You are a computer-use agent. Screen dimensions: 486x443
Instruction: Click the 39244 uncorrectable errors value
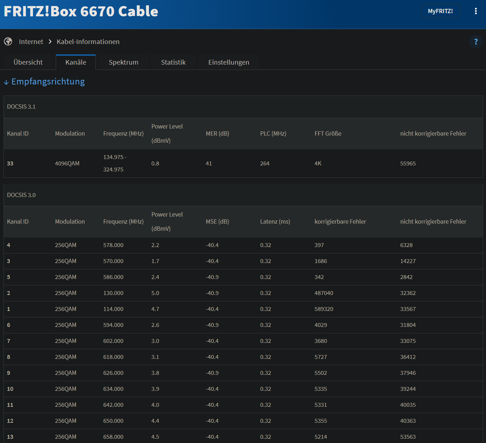pyautogui.click(x=408, y=389)
